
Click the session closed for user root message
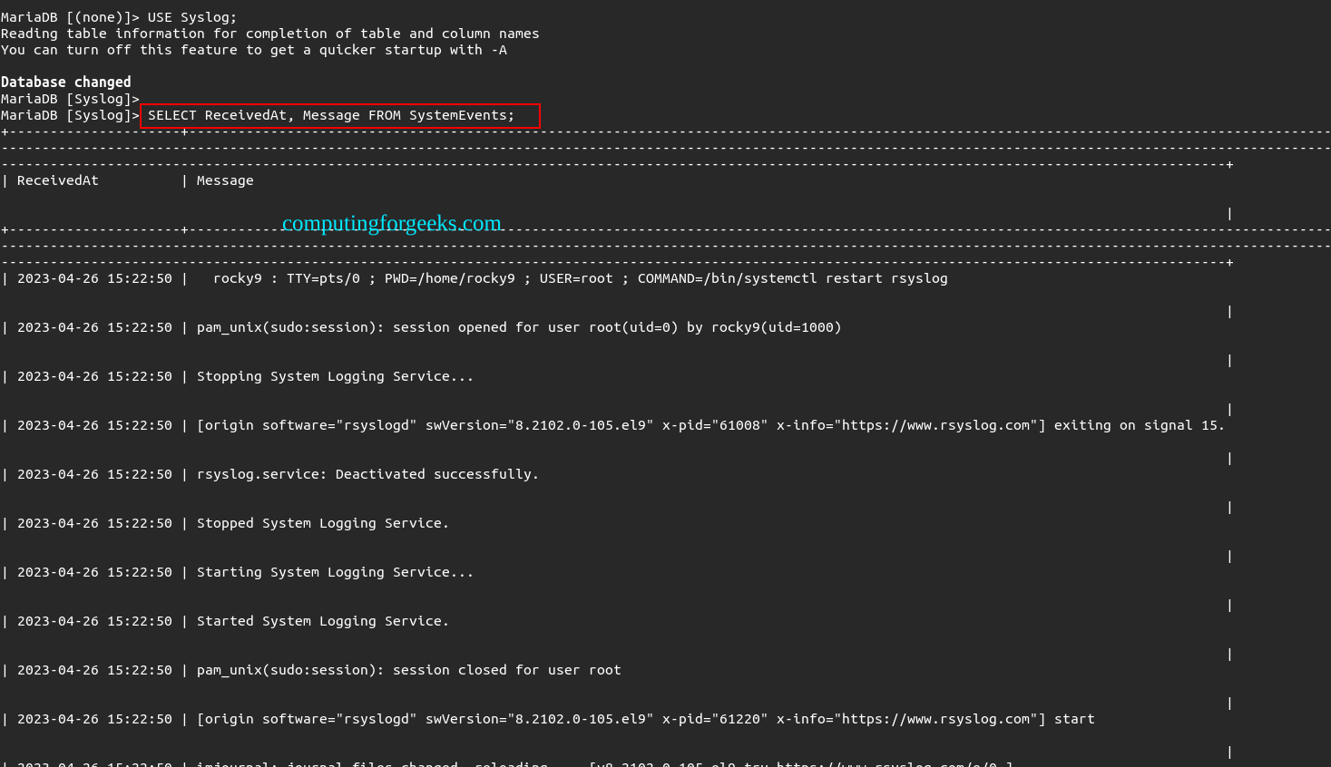[x=408, y=669]
